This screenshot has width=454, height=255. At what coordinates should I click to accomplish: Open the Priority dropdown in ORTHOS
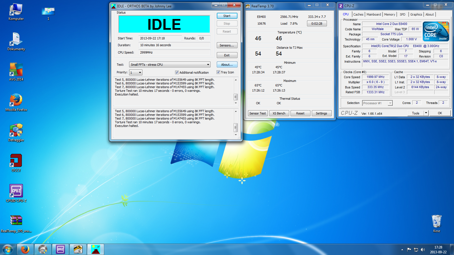pyautogui.click(x=136, y=73)
